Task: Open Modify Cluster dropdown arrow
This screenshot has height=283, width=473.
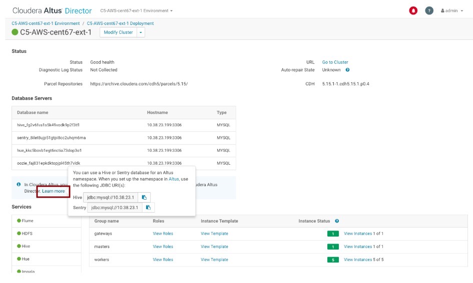Action: tap(141, 32)
